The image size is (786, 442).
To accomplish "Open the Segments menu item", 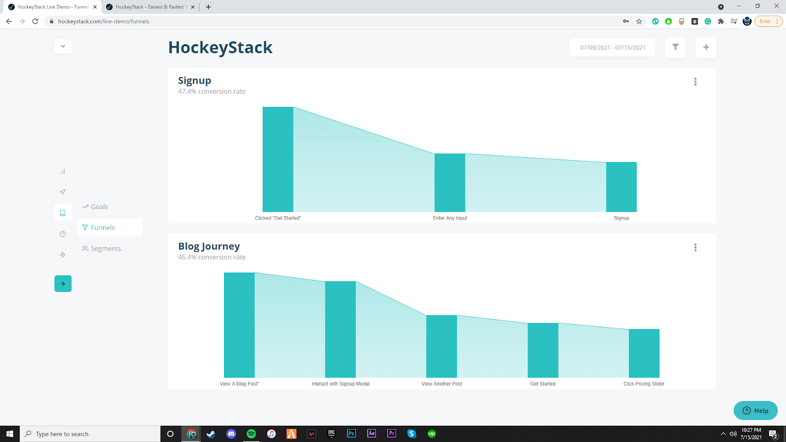I will [x=101, y=249].
